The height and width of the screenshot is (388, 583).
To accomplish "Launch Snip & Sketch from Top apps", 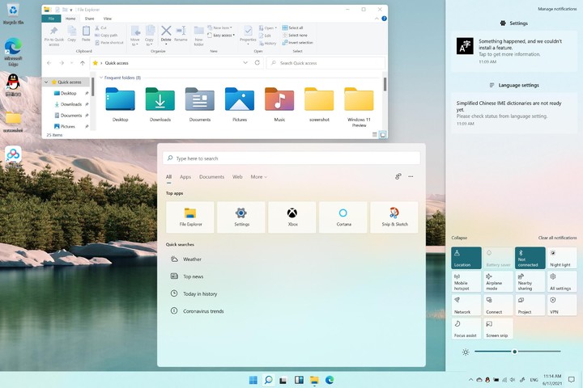I will [394, 217].
